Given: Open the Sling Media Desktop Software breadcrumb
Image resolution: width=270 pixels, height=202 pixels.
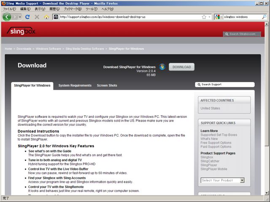Looking at the screenshot, I should [85, 49].
